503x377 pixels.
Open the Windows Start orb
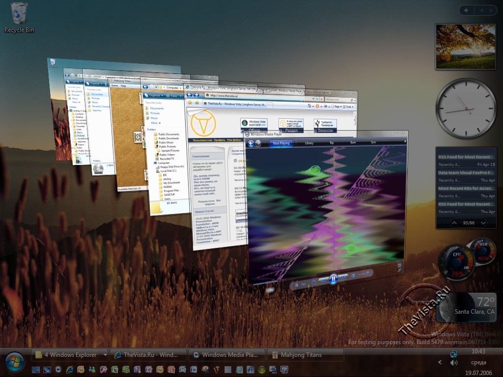[14, 363]
